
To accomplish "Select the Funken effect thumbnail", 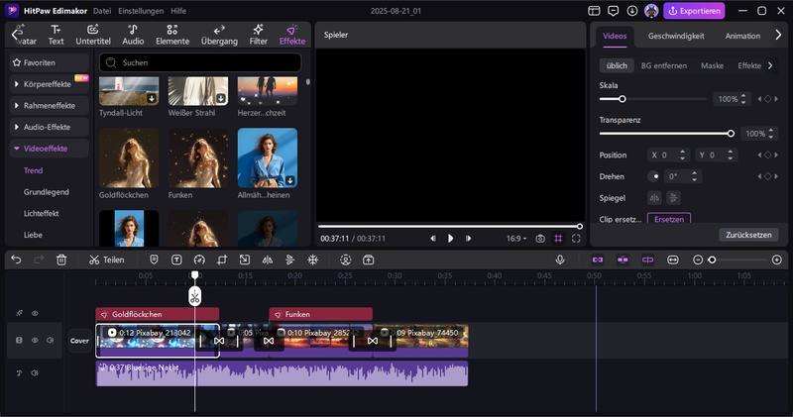I will (x=198, y=158).
